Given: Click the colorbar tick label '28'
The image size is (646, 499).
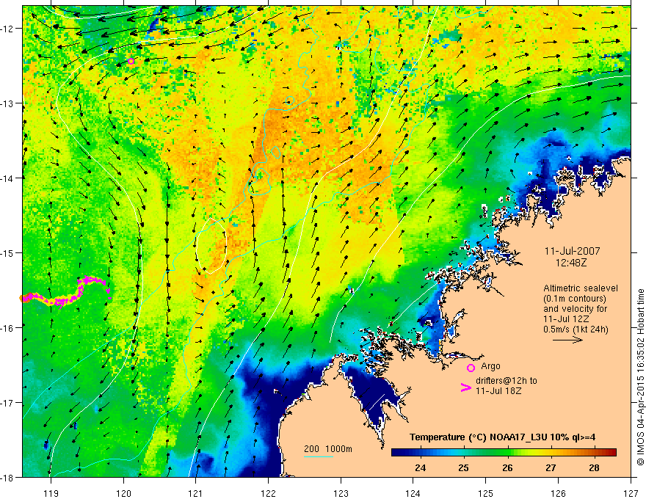Looking at the screenshot, I should pos(594,468).
